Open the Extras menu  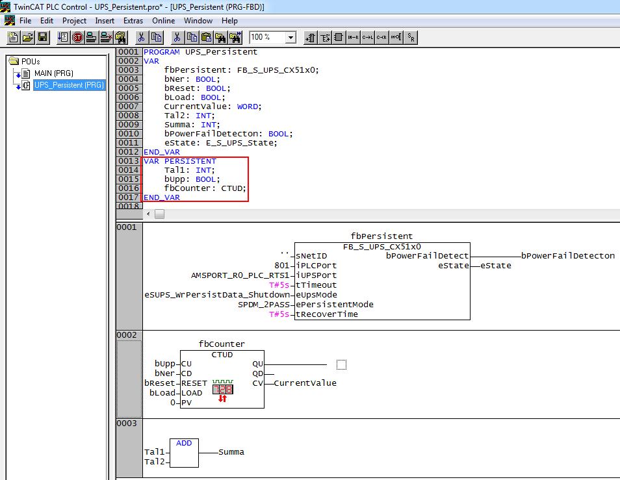(x=133, y=21)
